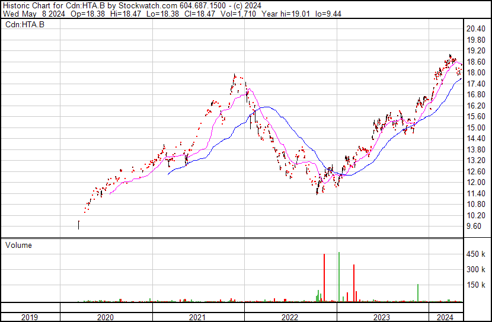The image size is (492, 322).
Task: Select the 2020 year label on the timeline
Action: 106,317
